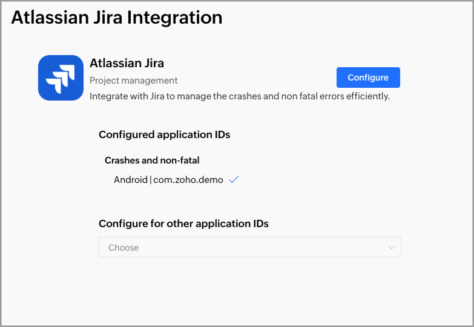Click the Atlassian Jira Integration page title
474x327 pixels.
pyautogui.click(x=117, y=18)
